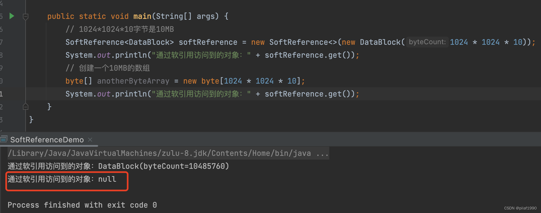Screen dimensions: 541x213
Task: Click the run tab's window icon
Action: coord(4,139)
